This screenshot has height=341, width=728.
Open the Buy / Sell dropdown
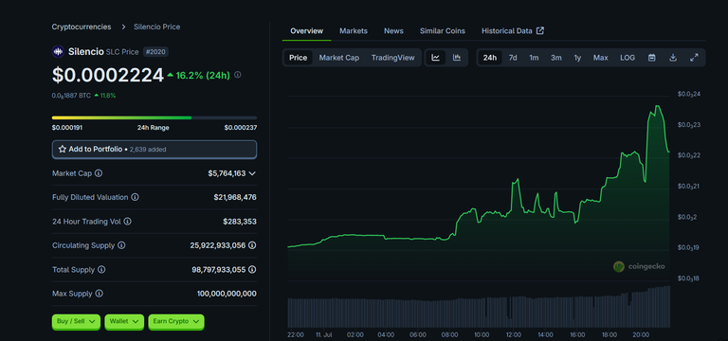coord(76,321)
